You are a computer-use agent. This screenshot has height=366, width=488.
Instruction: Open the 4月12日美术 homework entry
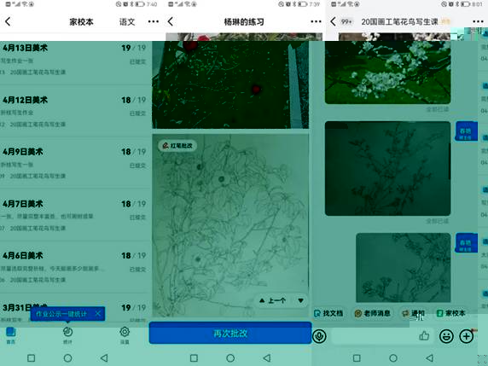coord(74,112)
